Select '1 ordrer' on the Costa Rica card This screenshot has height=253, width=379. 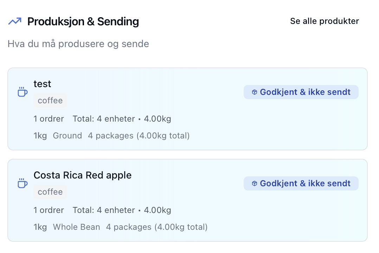click(x=49, y=210)
